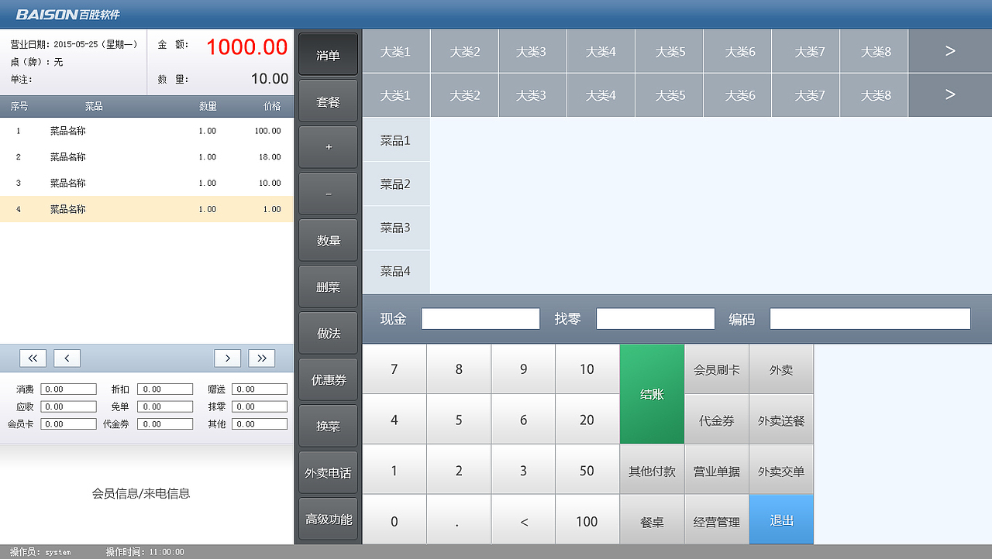
Task: Show more categories with second row > arrow
Action: pyautogui.click(x=950, y=95)
